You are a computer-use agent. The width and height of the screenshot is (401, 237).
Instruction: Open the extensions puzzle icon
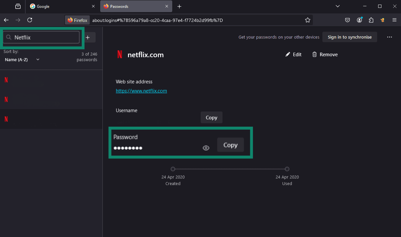[x=371, y=20]
